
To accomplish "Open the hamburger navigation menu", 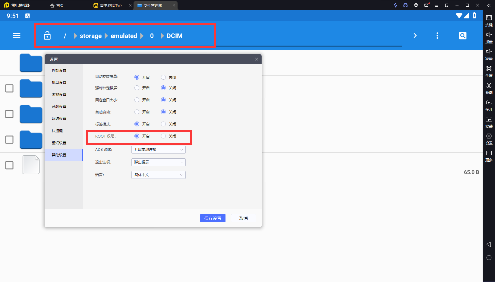I will click(x=17, y=36).
